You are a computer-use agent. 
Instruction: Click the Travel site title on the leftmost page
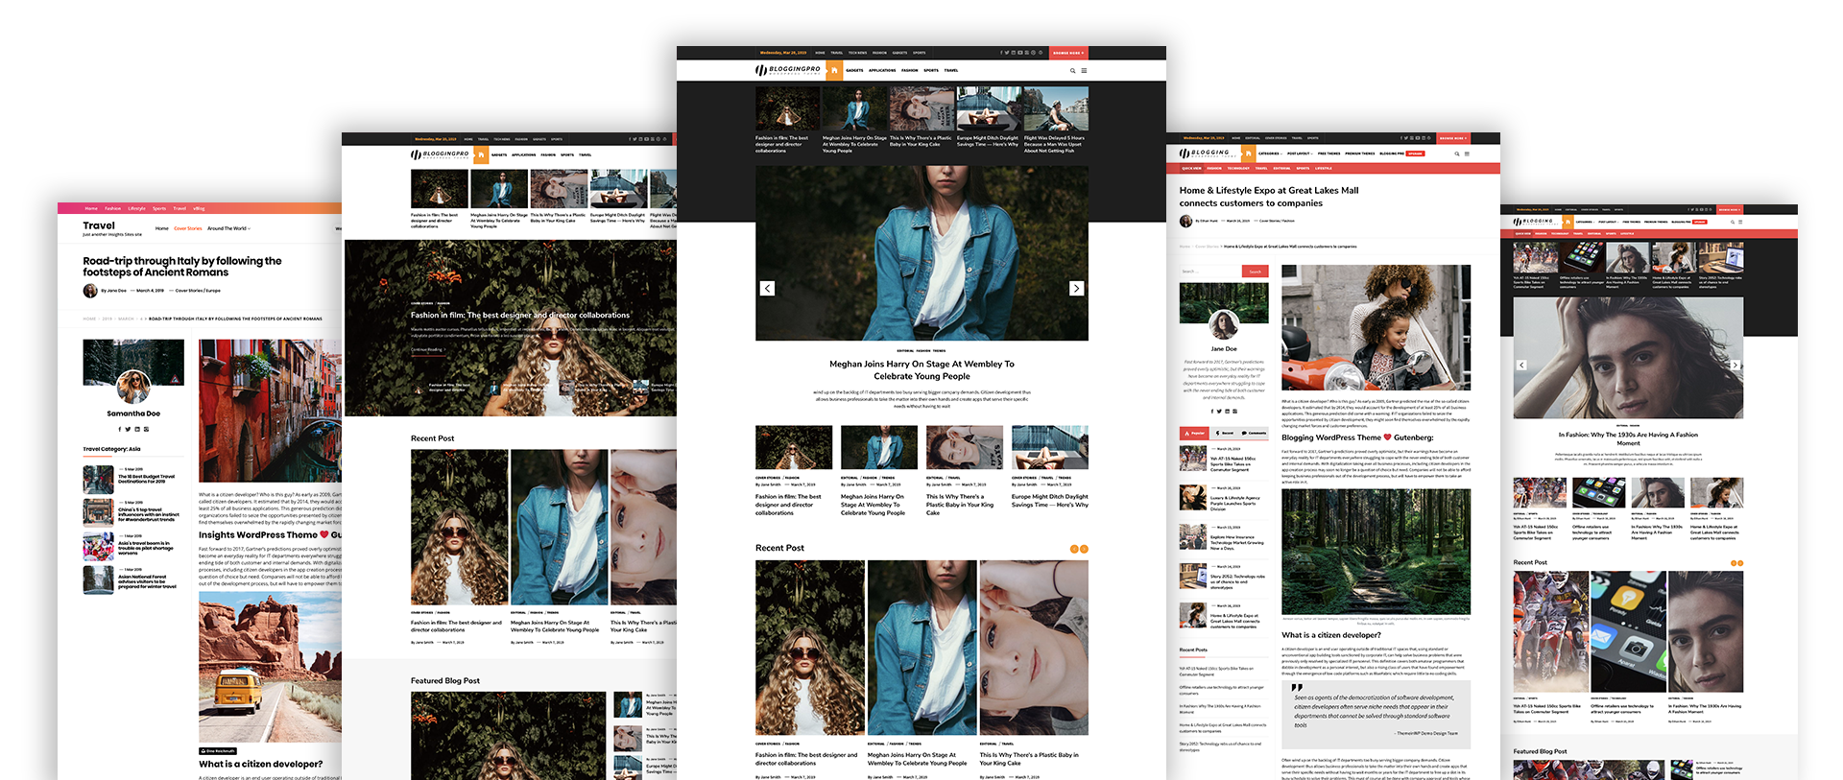tap(99, 225)
